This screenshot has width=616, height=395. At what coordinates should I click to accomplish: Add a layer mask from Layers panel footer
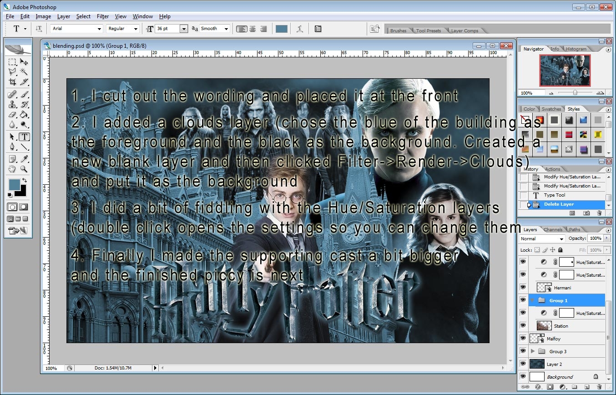[x=550, y=387]
